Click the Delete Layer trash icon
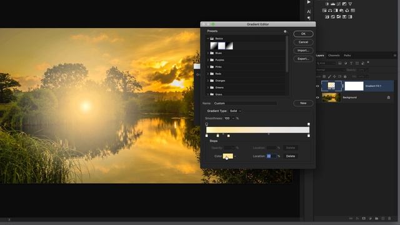Viewport: 400px width, 225px height. pyautogui.click(x=389, y=218)
